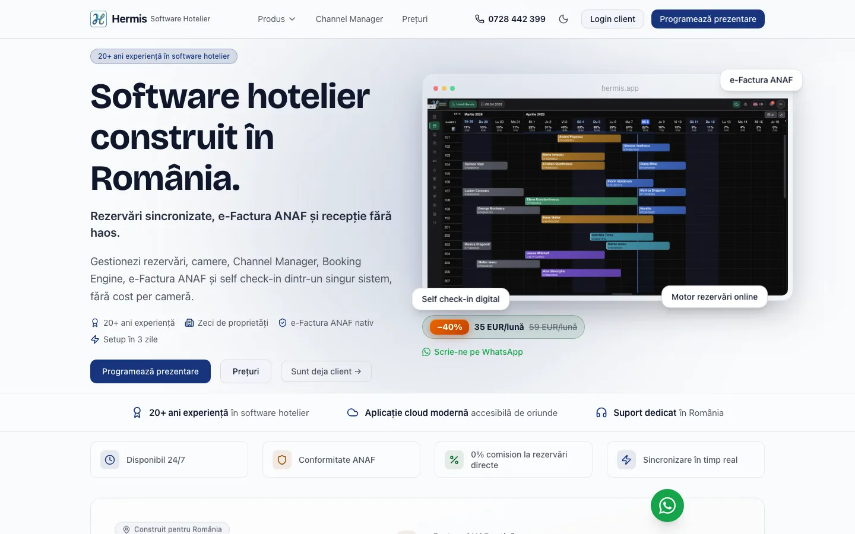Click the Motor rezervări online label

[x=714, y=297]
